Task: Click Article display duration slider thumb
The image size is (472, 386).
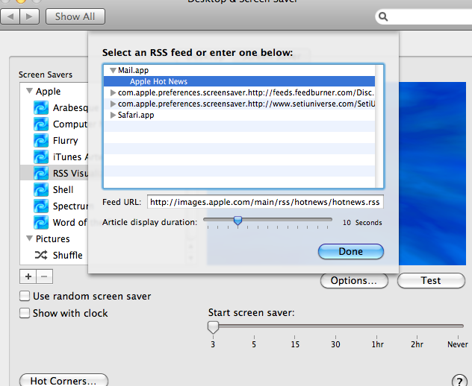Action: (x=237, y=221)
